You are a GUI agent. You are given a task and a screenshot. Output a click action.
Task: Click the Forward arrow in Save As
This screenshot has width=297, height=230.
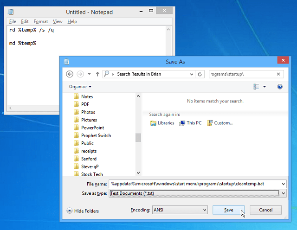(x=80, y=74)
